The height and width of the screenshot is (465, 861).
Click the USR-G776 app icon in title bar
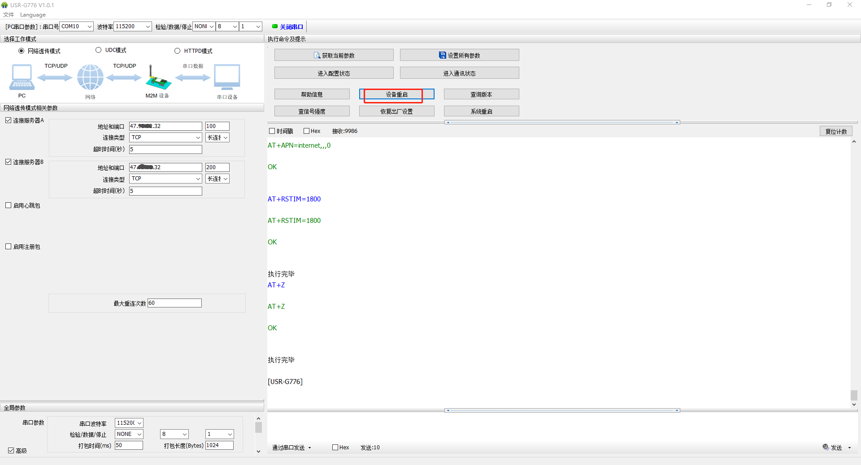[4, 5]
